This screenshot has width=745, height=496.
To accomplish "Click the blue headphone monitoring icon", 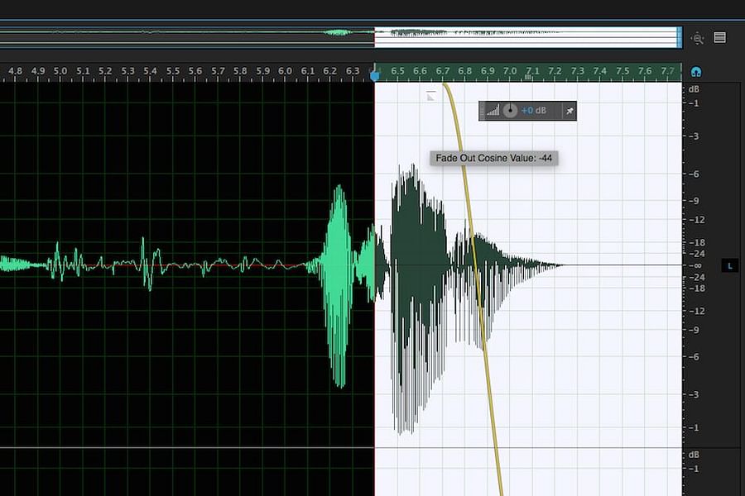I will click(697, 72).
